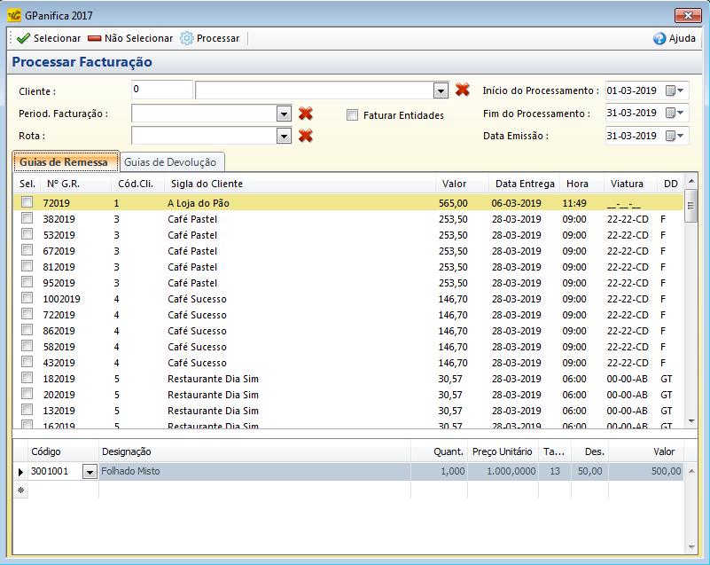Check the box for guia 72019

click(x=27, y=203)
